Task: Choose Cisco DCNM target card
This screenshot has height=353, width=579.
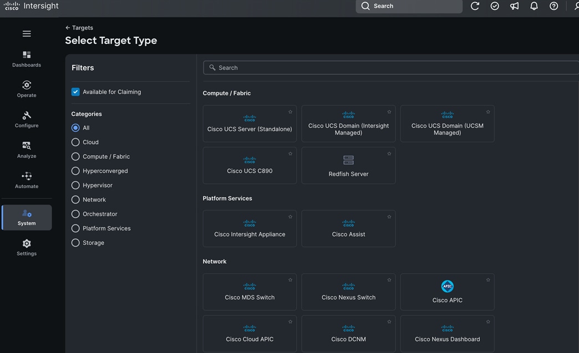Action: tap(349, 334)
